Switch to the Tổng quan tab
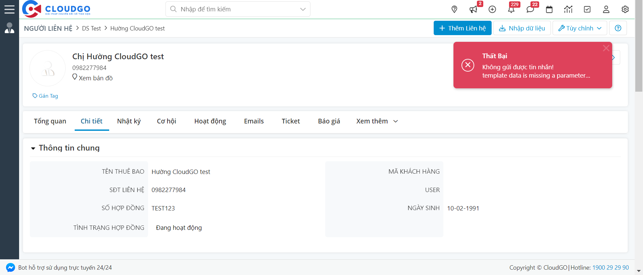Viewport: 643px width, 275px height. click(50, 121)
